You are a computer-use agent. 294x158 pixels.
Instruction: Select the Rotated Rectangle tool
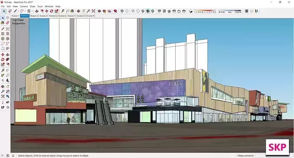pos(7,34)
